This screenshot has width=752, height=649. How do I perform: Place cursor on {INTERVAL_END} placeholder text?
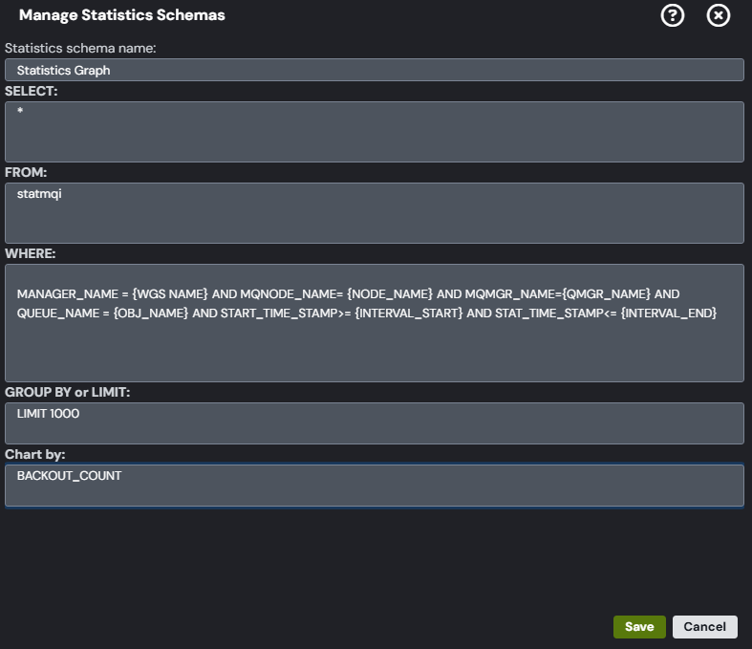[669, 314]
